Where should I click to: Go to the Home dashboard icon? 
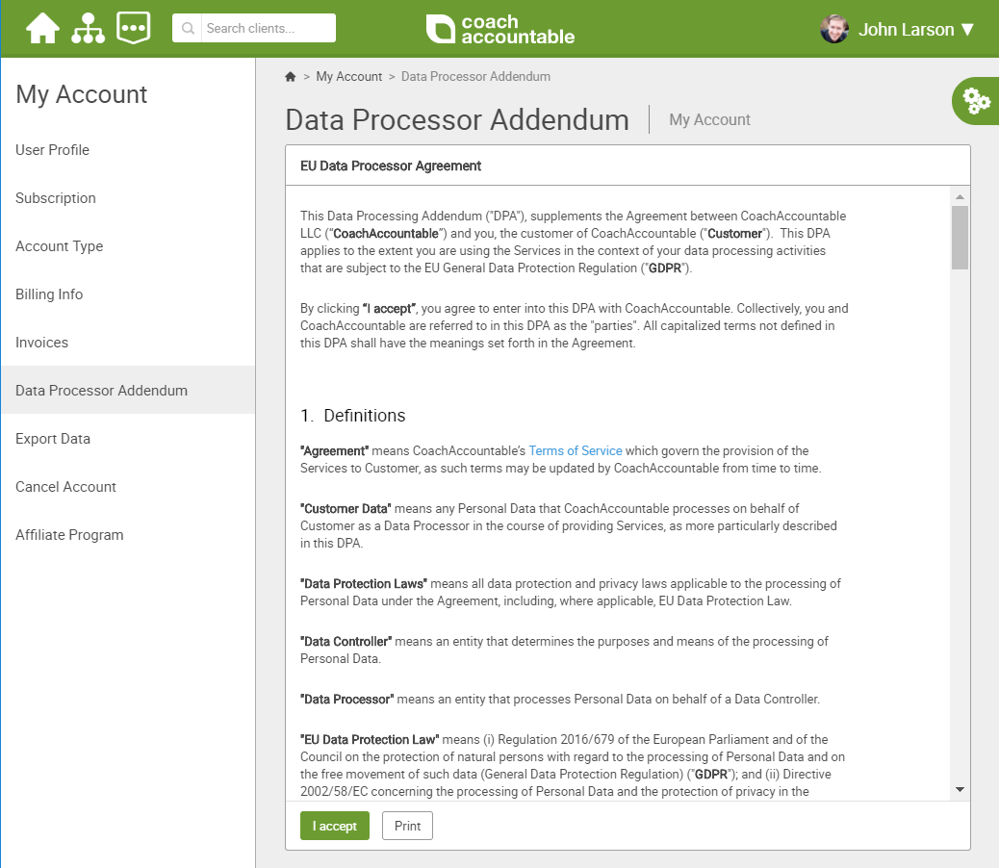[x=42, y=28]
